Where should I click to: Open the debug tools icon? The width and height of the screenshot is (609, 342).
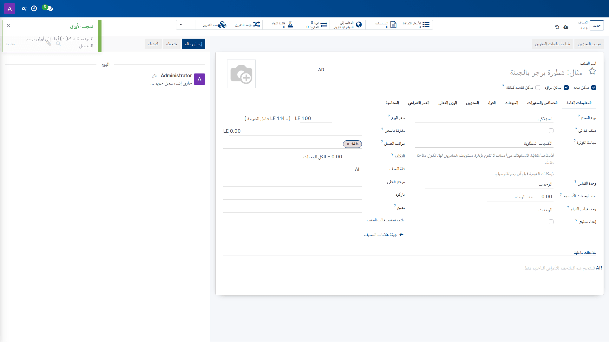pos(24,9)
